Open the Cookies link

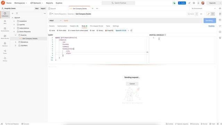212,26
